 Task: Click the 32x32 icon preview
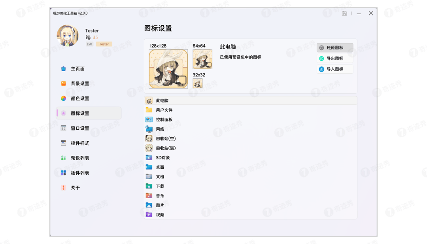[198, 83]
